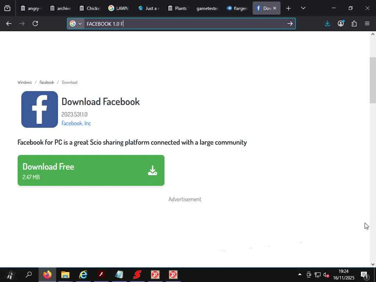376x282 pixels.
Task: Click the page scrollbar up arrow
Action: click(373, 34)
